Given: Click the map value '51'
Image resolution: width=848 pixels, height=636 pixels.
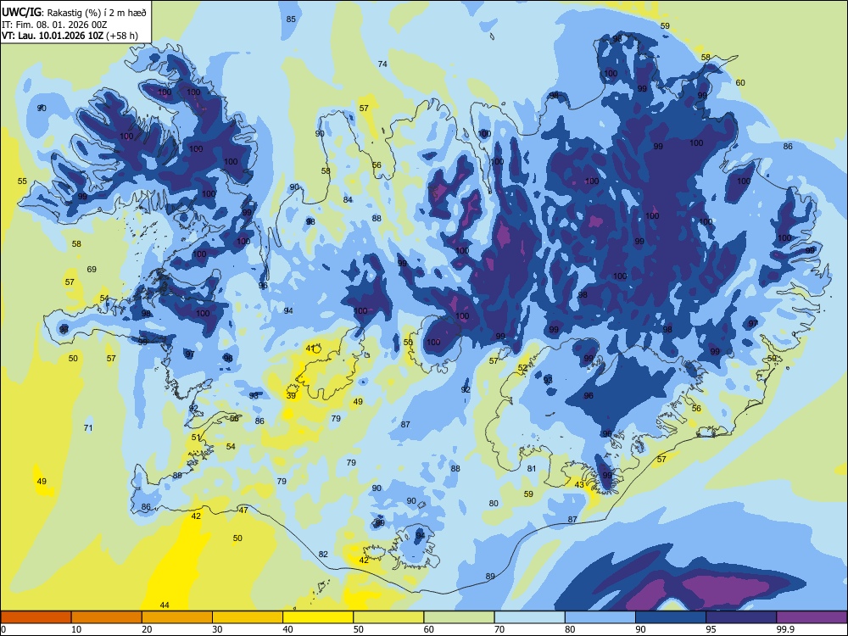Looking at the screenshot, I should click(196, 437).
